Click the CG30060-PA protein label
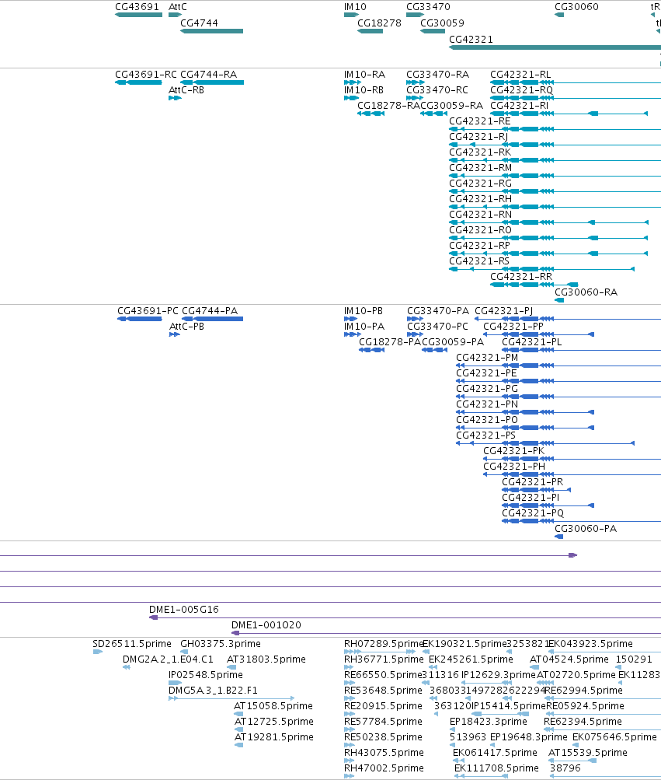 click(586, 529)
